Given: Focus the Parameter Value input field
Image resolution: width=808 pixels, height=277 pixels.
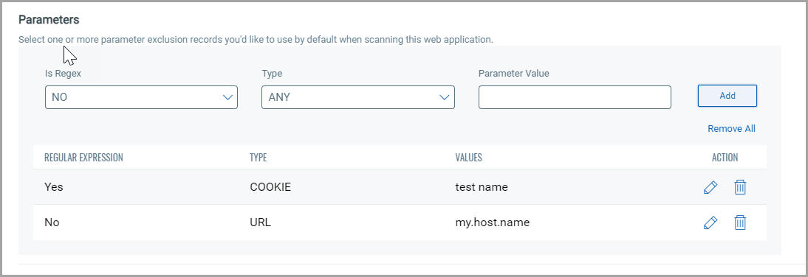Looking at the screenshot, I should point(575,97).
